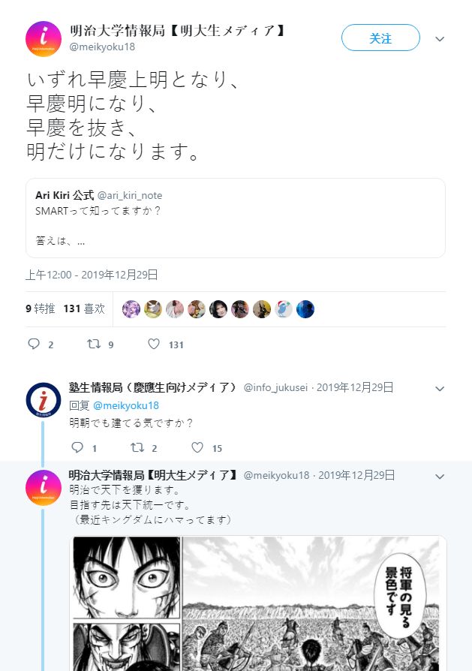The image size is (472, 671).
Task: Click the reply icon under the main tweet
Action: click(x=34, y=344)
